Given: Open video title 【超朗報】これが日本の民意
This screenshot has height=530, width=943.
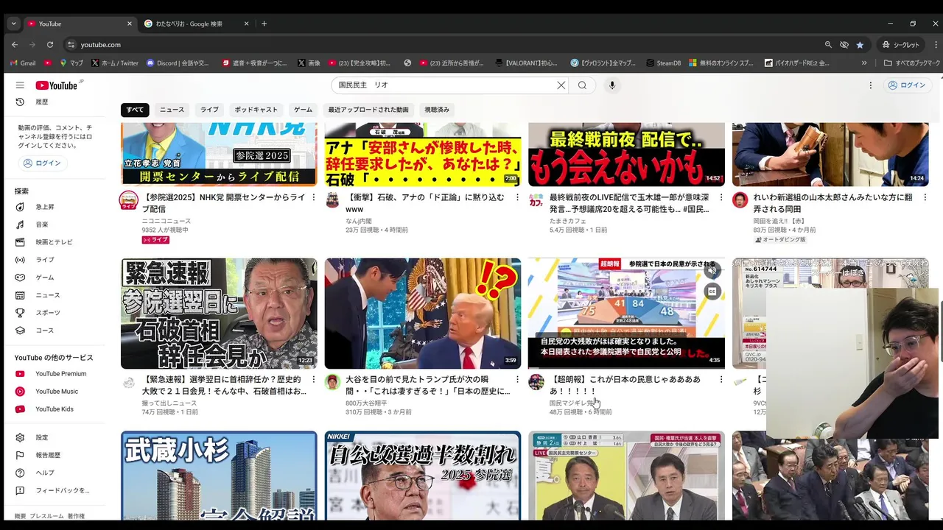Looking at the screenshot, I should pyautogui.click(x=625, y=385).
